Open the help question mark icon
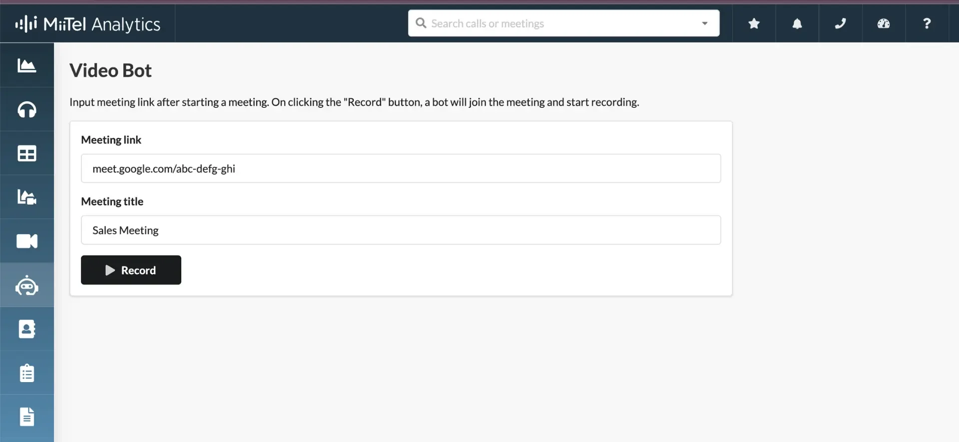This screenshot has width=959, height=442. (927, 23)
